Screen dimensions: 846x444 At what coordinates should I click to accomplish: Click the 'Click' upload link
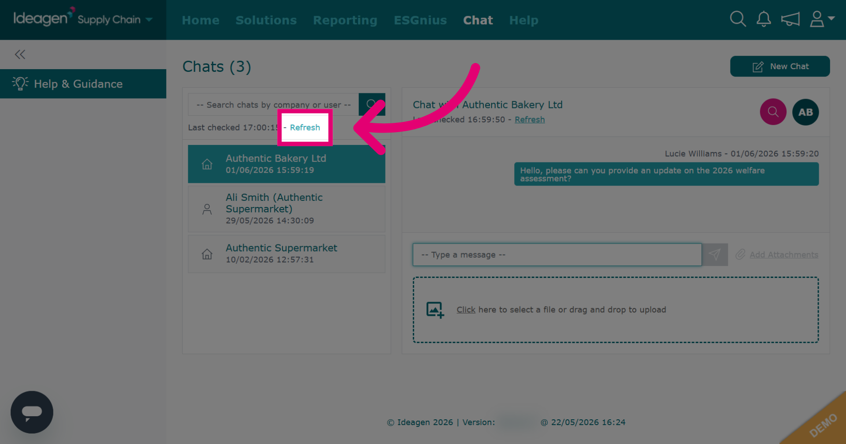466,310
